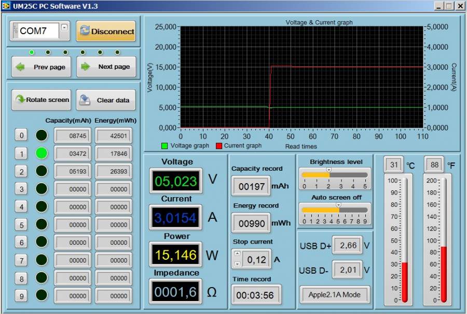Click the lit green LED for group 1

coord(42,153)
